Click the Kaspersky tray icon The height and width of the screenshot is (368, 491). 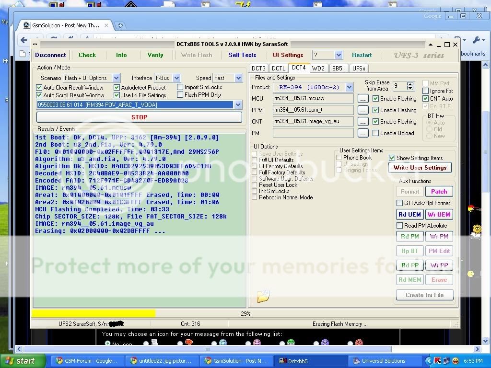point(438,361)
